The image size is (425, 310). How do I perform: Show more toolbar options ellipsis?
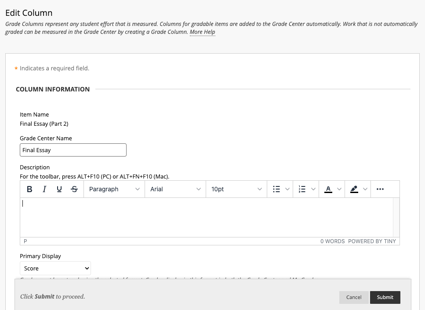click(380, 189)
